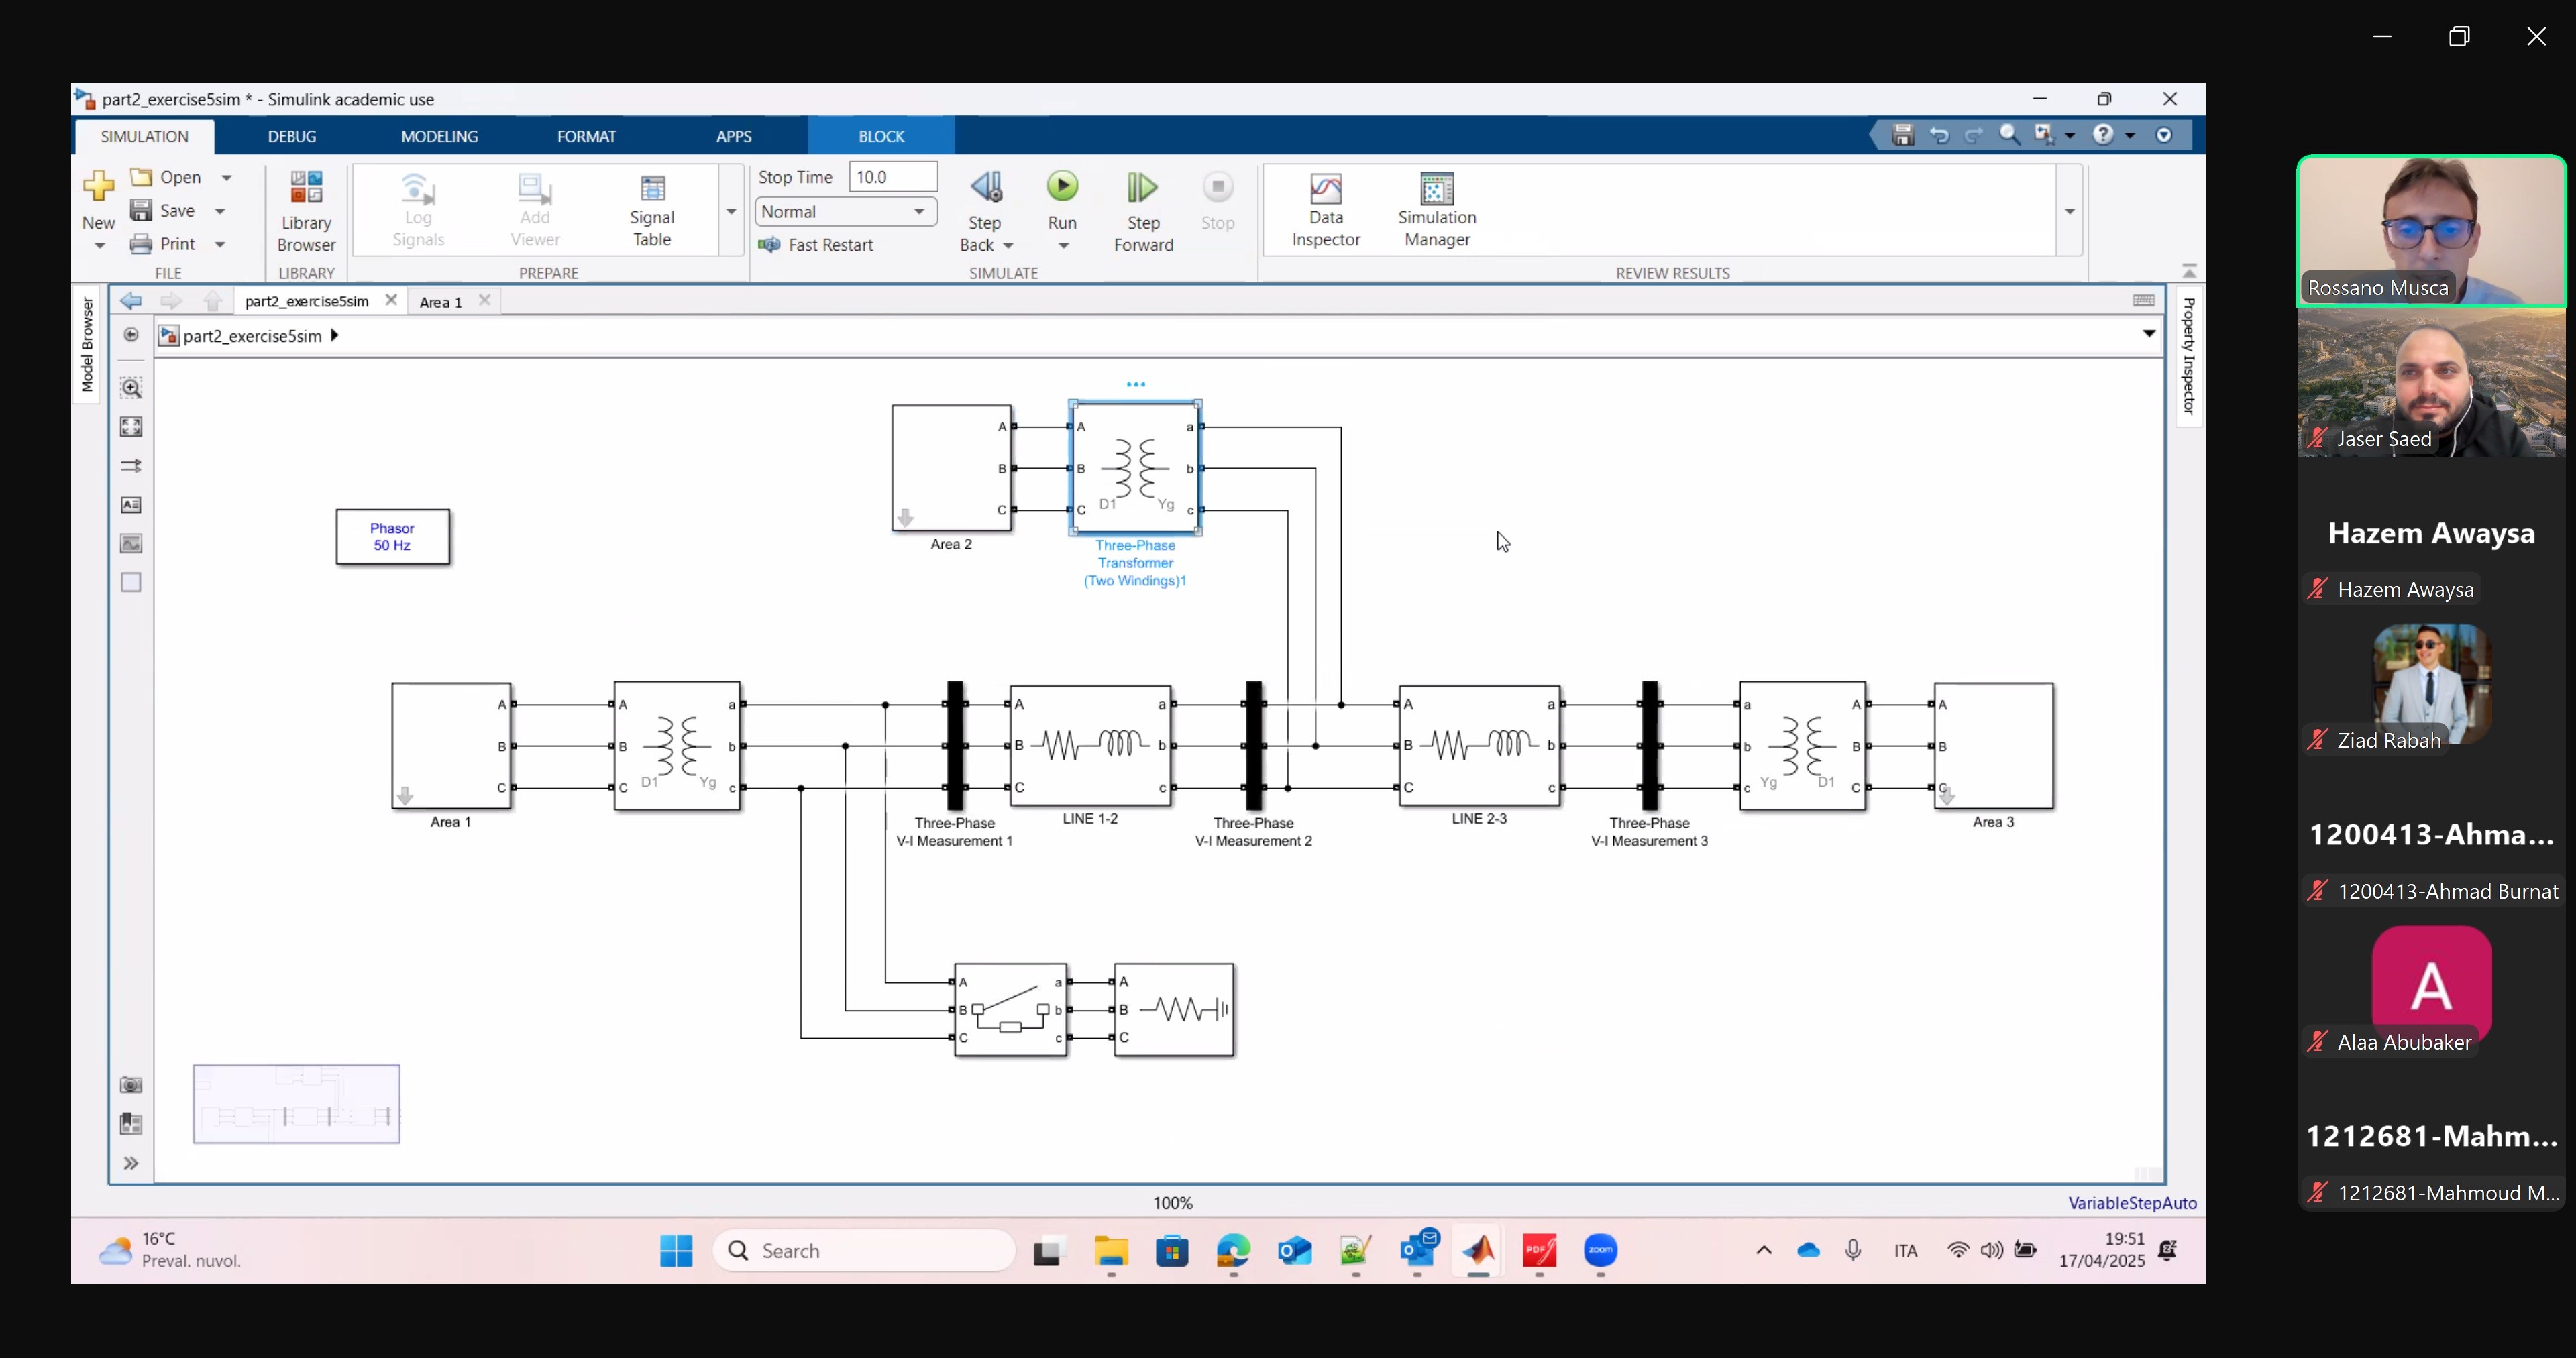Collapse the toolstrip with the arrow
Viewport: 2576px width, 1358px height.
click(x=2189, y=271)
